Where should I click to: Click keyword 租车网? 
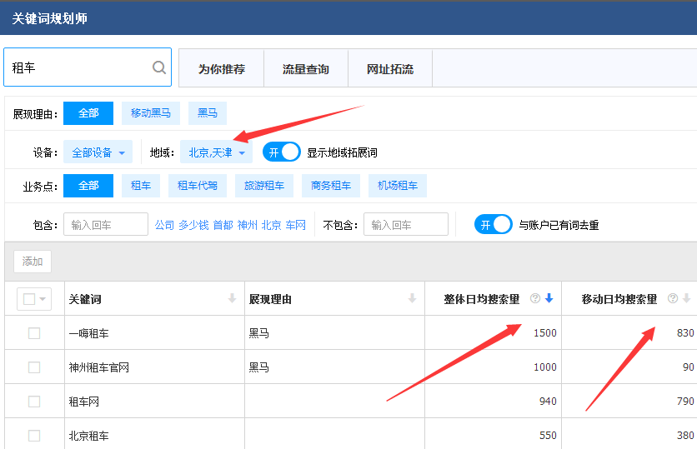click(x=83, y=402)
